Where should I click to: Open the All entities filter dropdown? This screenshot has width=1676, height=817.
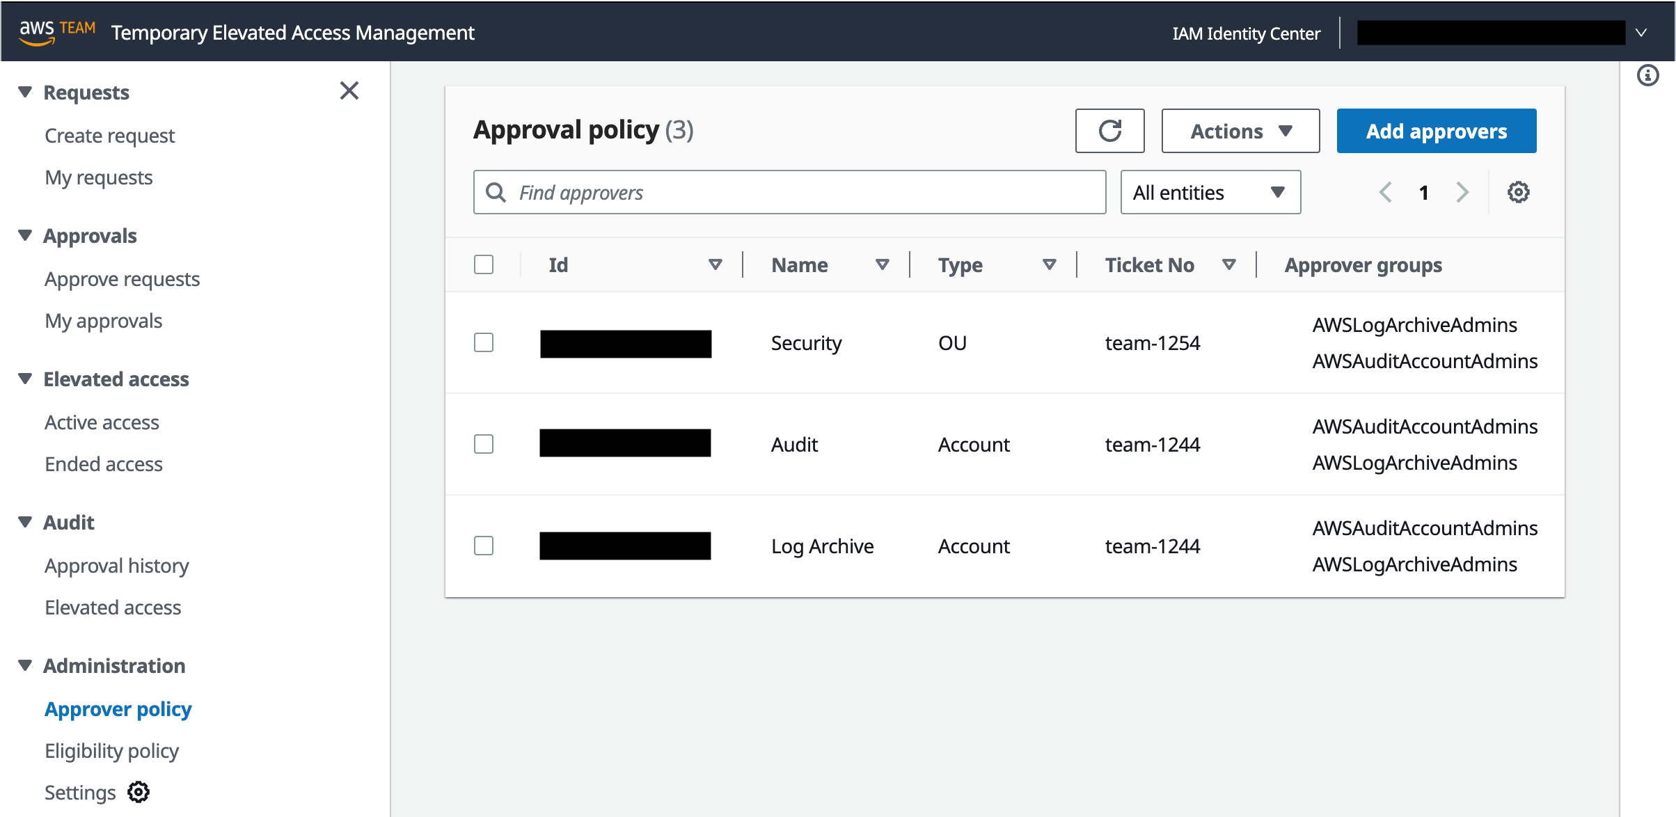pyautogui.click(x=1210, y=192)
